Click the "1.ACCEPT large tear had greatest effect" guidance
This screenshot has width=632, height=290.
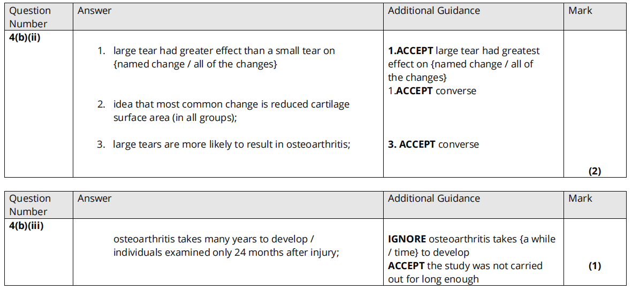[464, 51]
